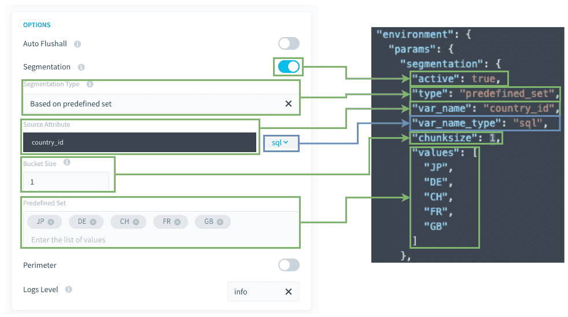Open Auto Flushall info tooltip icon
This screenshot has width=568, height=317.
click(x=78, y=44)
